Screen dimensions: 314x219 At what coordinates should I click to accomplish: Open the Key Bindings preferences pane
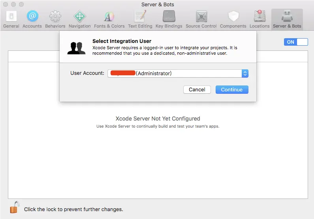[169, 19]
